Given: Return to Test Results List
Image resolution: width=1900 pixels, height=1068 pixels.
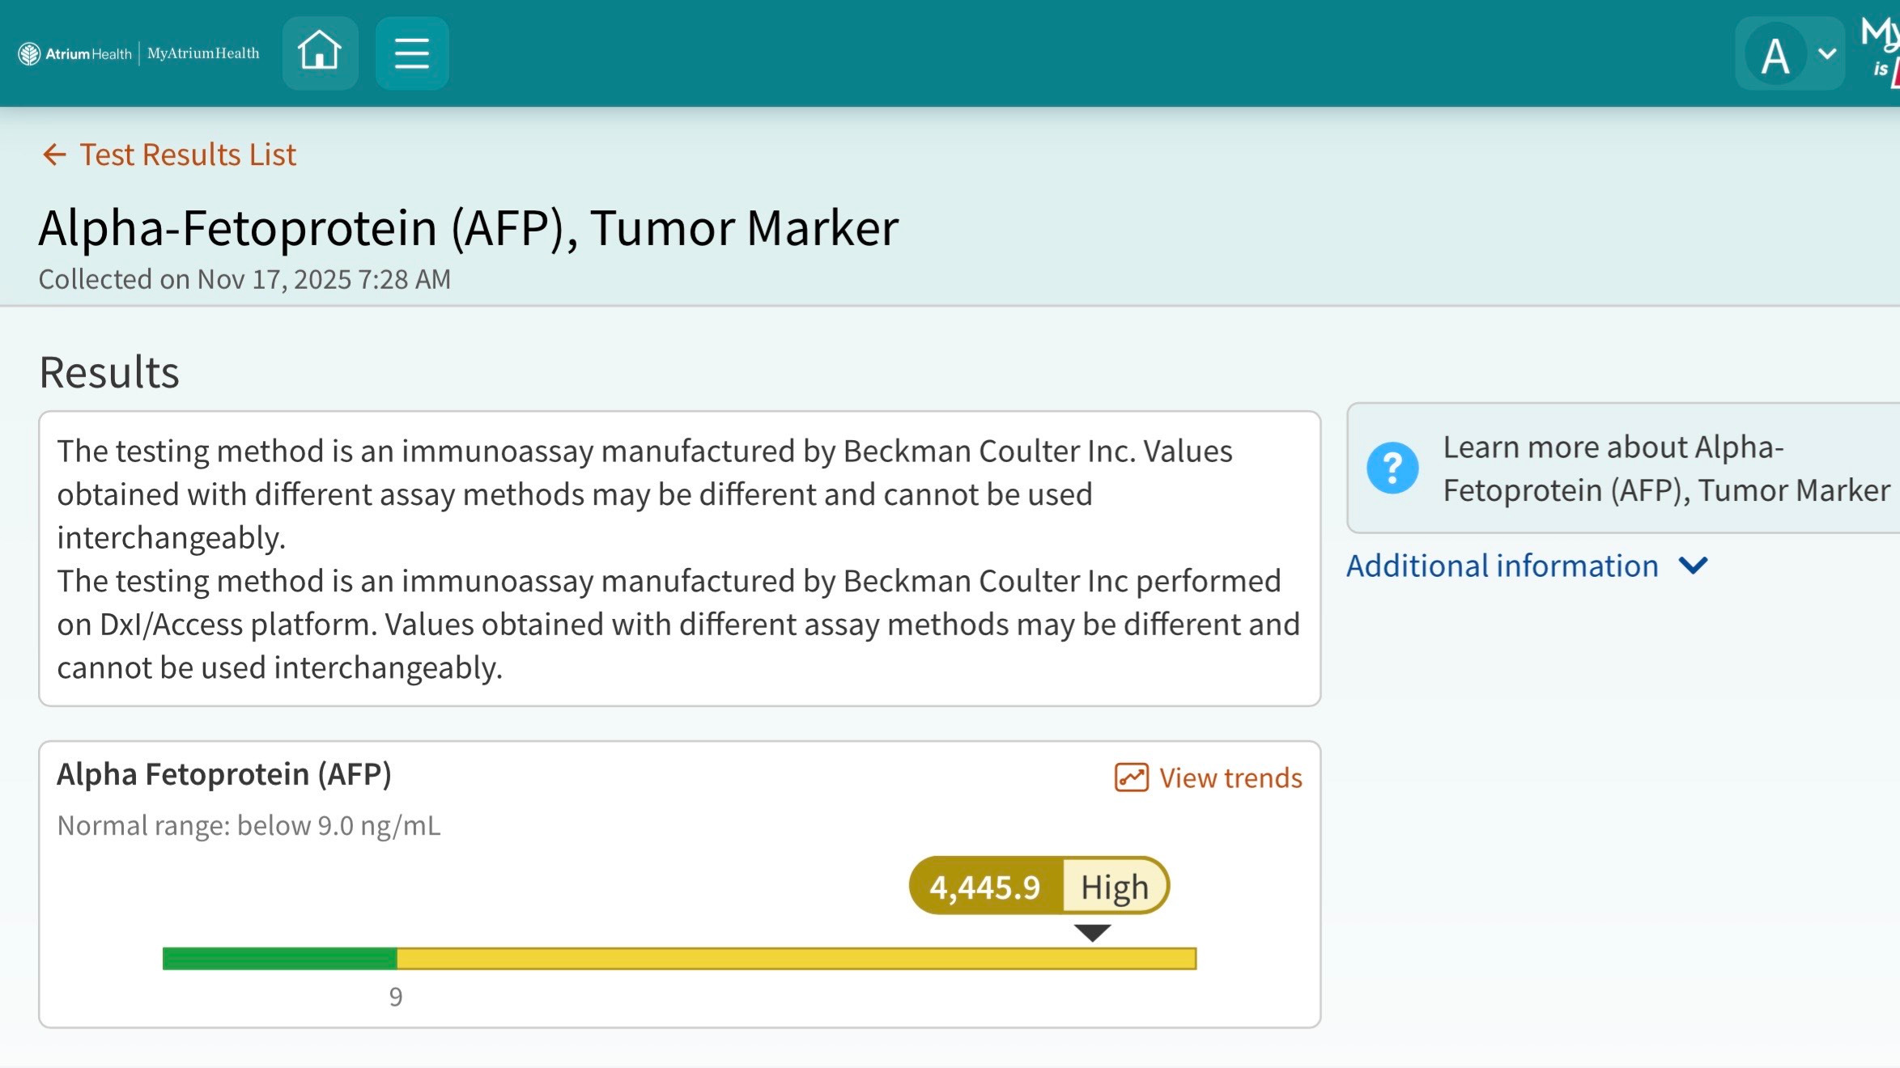Looking at the screenshot, I should point(188,155).
